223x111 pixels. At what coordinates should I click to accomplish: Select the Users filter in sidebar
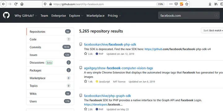click(50, 101)
